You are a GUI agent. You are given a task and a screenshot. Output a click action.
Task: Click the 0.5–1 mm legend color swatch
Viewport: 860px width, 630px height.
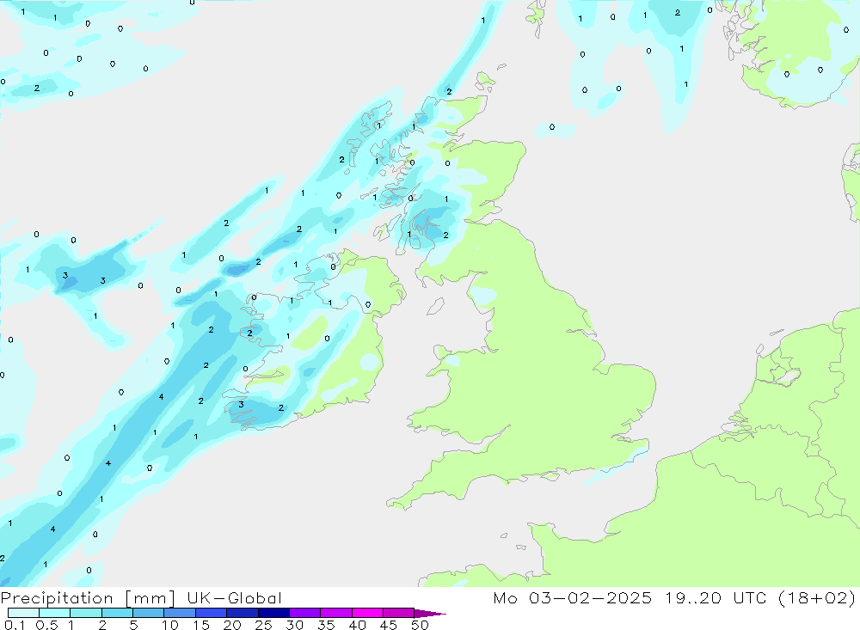pyautogui.click(x=55, y=613)
